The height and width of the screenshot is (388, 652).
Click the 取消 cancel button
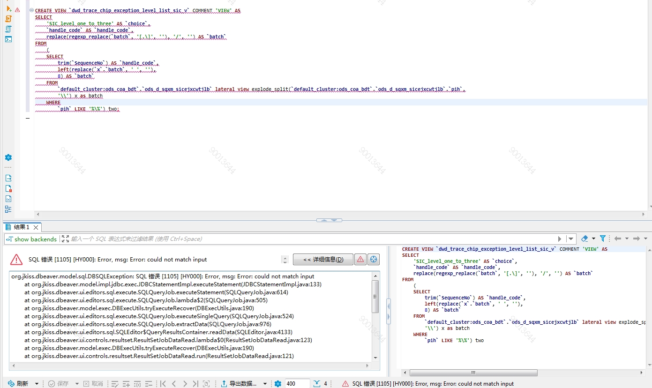93,383
